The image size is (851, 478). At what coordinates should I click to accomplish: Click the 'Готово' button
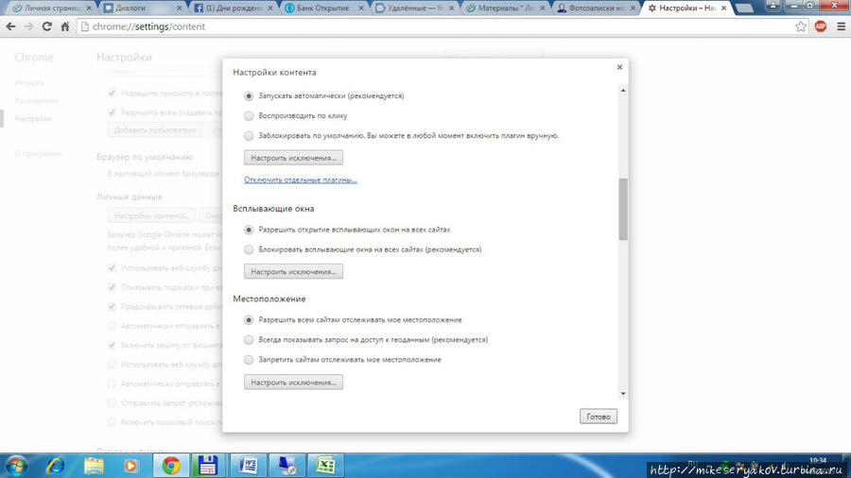(598, 417)
